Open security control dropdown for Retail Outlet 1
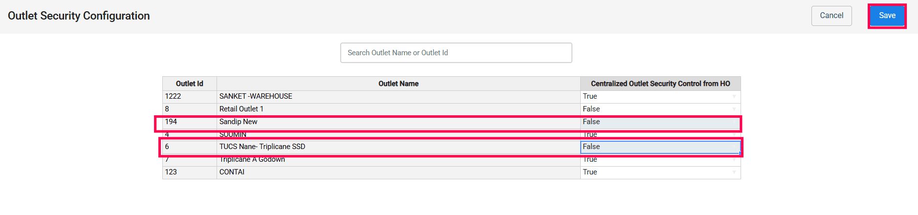This screenshot has height=215, width=918. (660, 109)
